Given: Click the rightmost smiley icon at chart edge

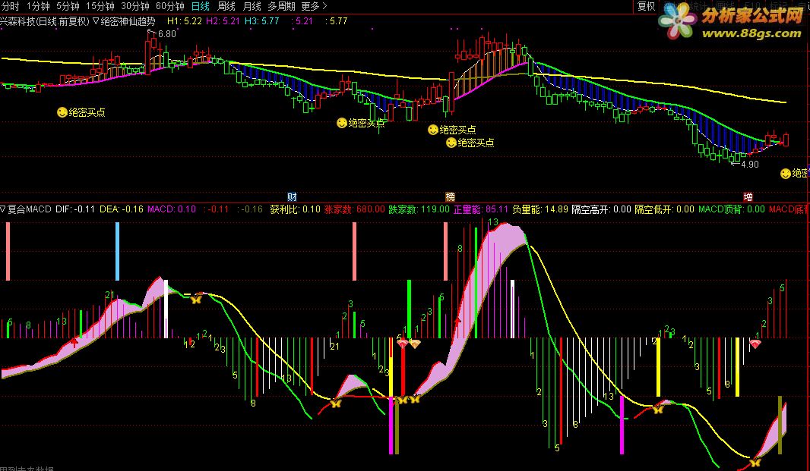Looking at the screenshot, I should pos(785,174).
